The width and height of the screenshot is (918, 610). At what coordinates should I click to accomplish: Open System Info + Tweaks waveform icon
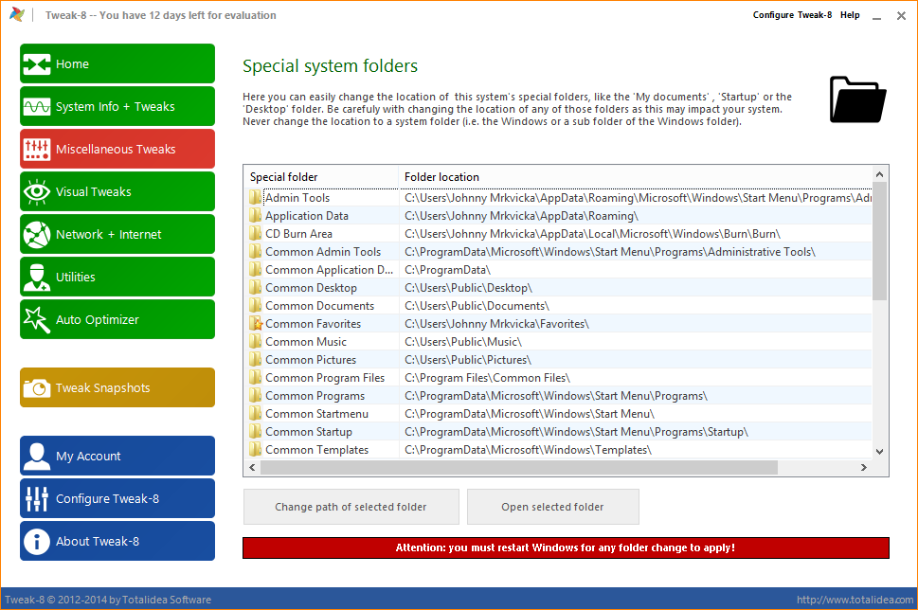coord(37,107)
